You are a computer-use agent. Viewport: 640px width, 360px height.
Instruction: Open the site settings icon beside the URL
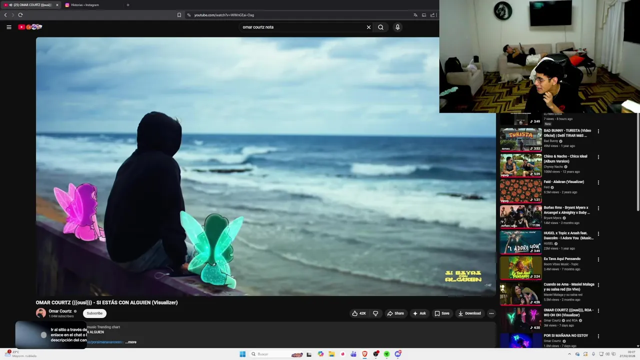pos(189,15)
